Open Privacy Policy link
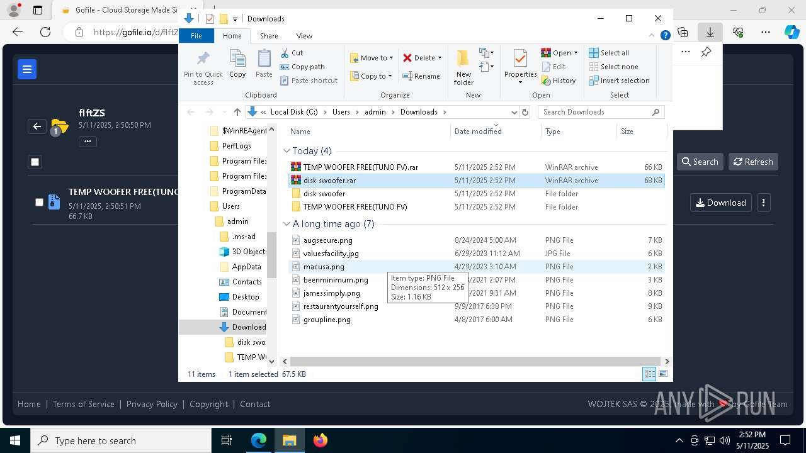The image size is (806, 453). (x=152, y=404)
